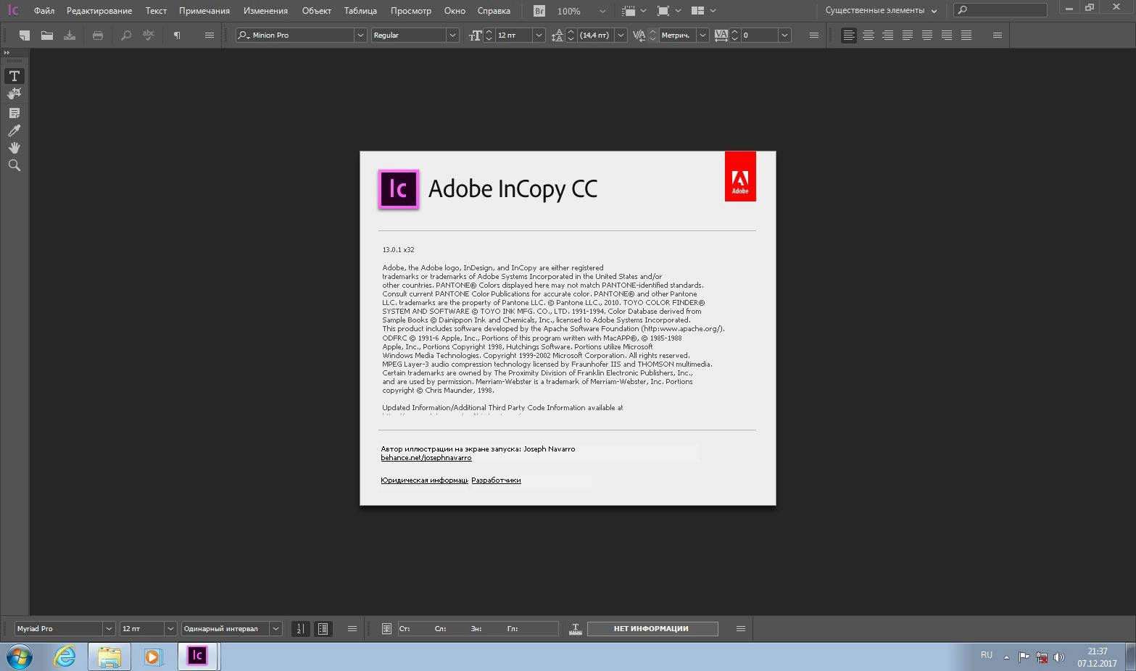Click the tracking VA icon
The image size is (1136, 671).
pos(721,35)
